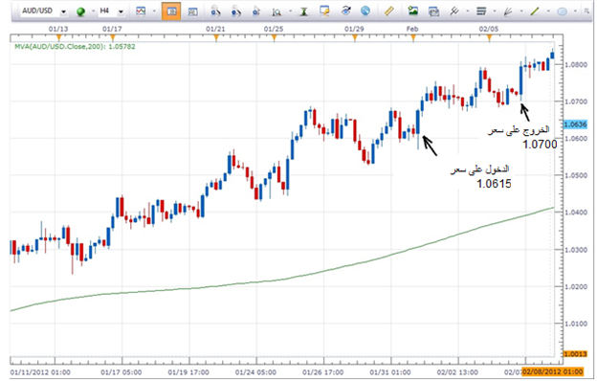Expand the chart type dropdown arrow
The image size is (597, 381).
(154, 11)
